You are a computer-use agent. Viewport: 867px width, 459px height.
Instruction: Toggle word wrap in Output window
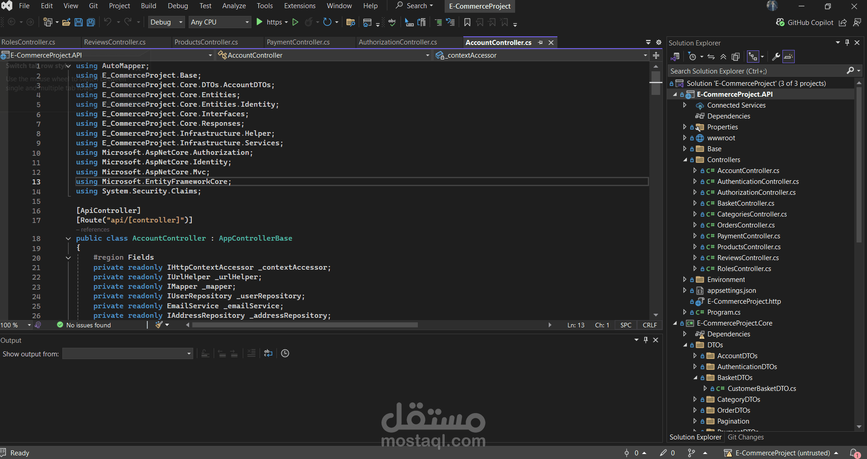pos(268,354)
